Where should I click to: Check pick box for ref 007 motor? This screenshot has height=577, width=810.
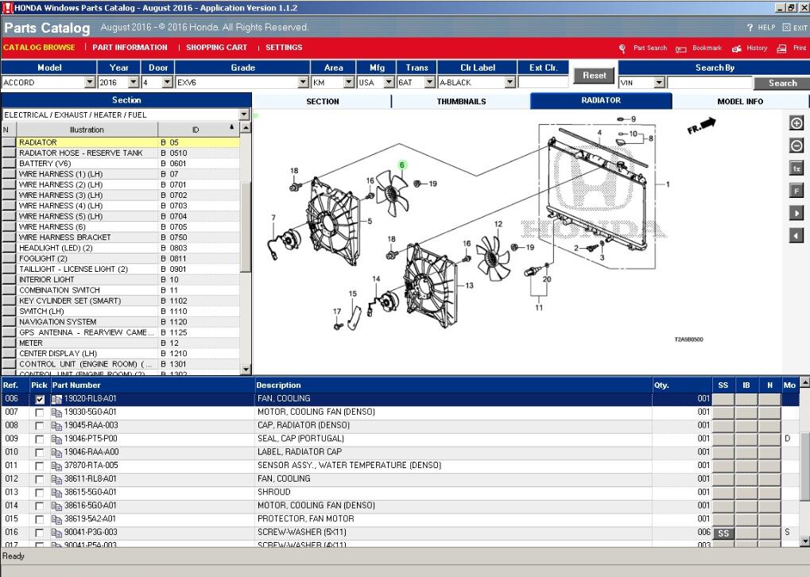[x=40, y=412]
